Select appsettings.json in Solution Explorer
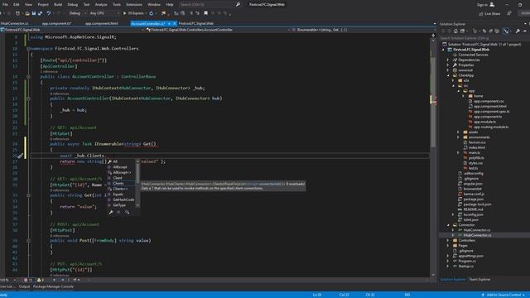Screen dimensions: 530x298 (x=470, y=256)
